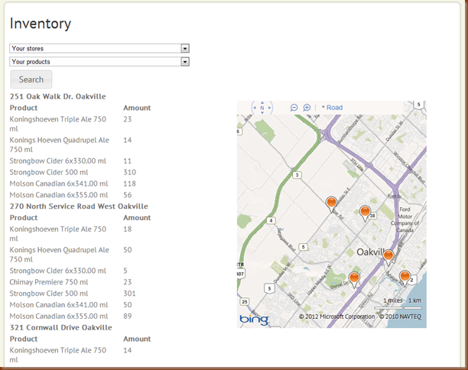Click the orange pushpin beside route 38
The image size is (468, 370).
click(x=365, y=213)
